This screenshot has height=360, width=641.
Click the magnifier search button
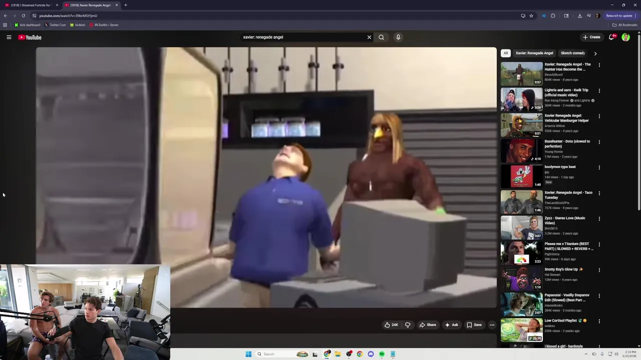tap(381, 37)
